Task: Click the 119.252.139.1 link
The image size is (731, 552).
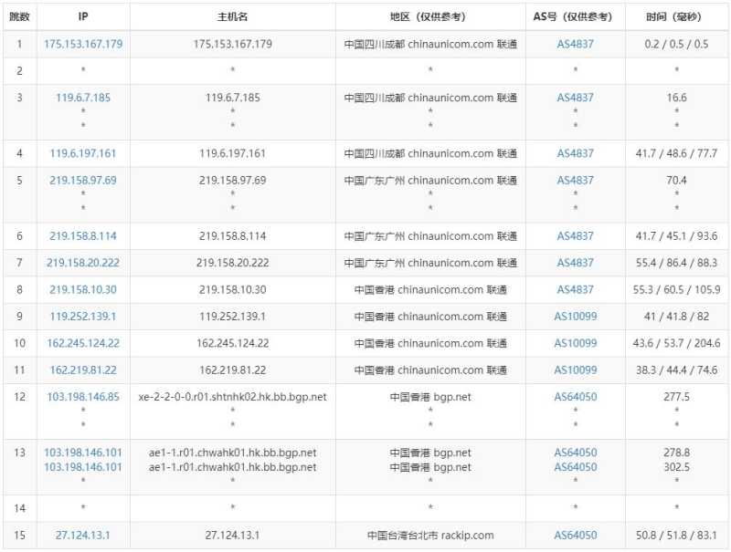Action: pyautogui.click(x=83, y=316)
